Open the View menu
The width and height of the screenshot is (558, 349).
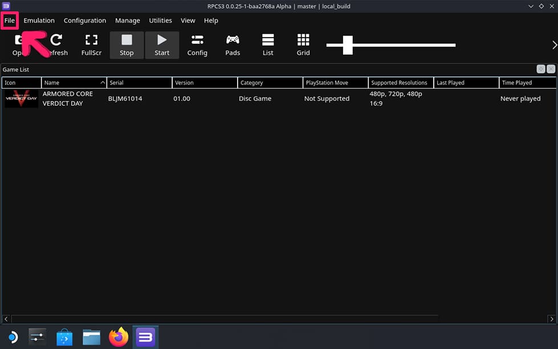tap(188, 21)
